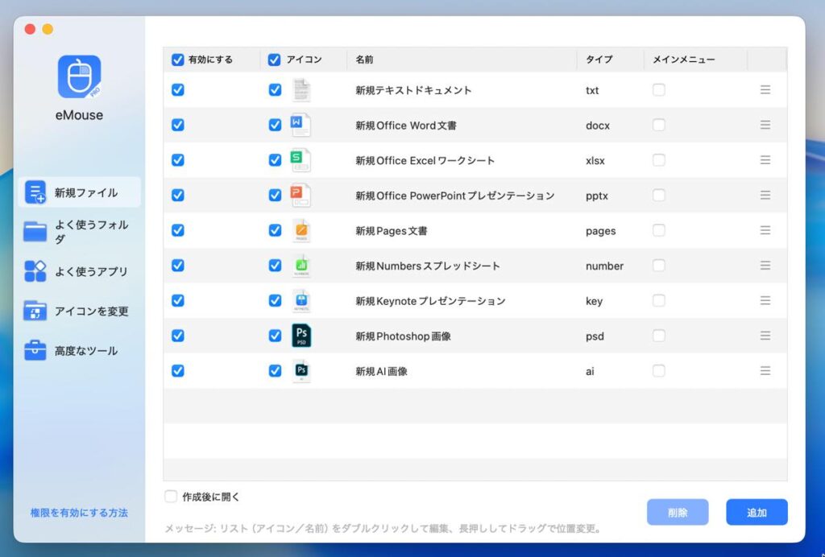Screen dimensions: 825x557
Task: Click the Excel xlsx file icon
Action: (x=301, y=160)
